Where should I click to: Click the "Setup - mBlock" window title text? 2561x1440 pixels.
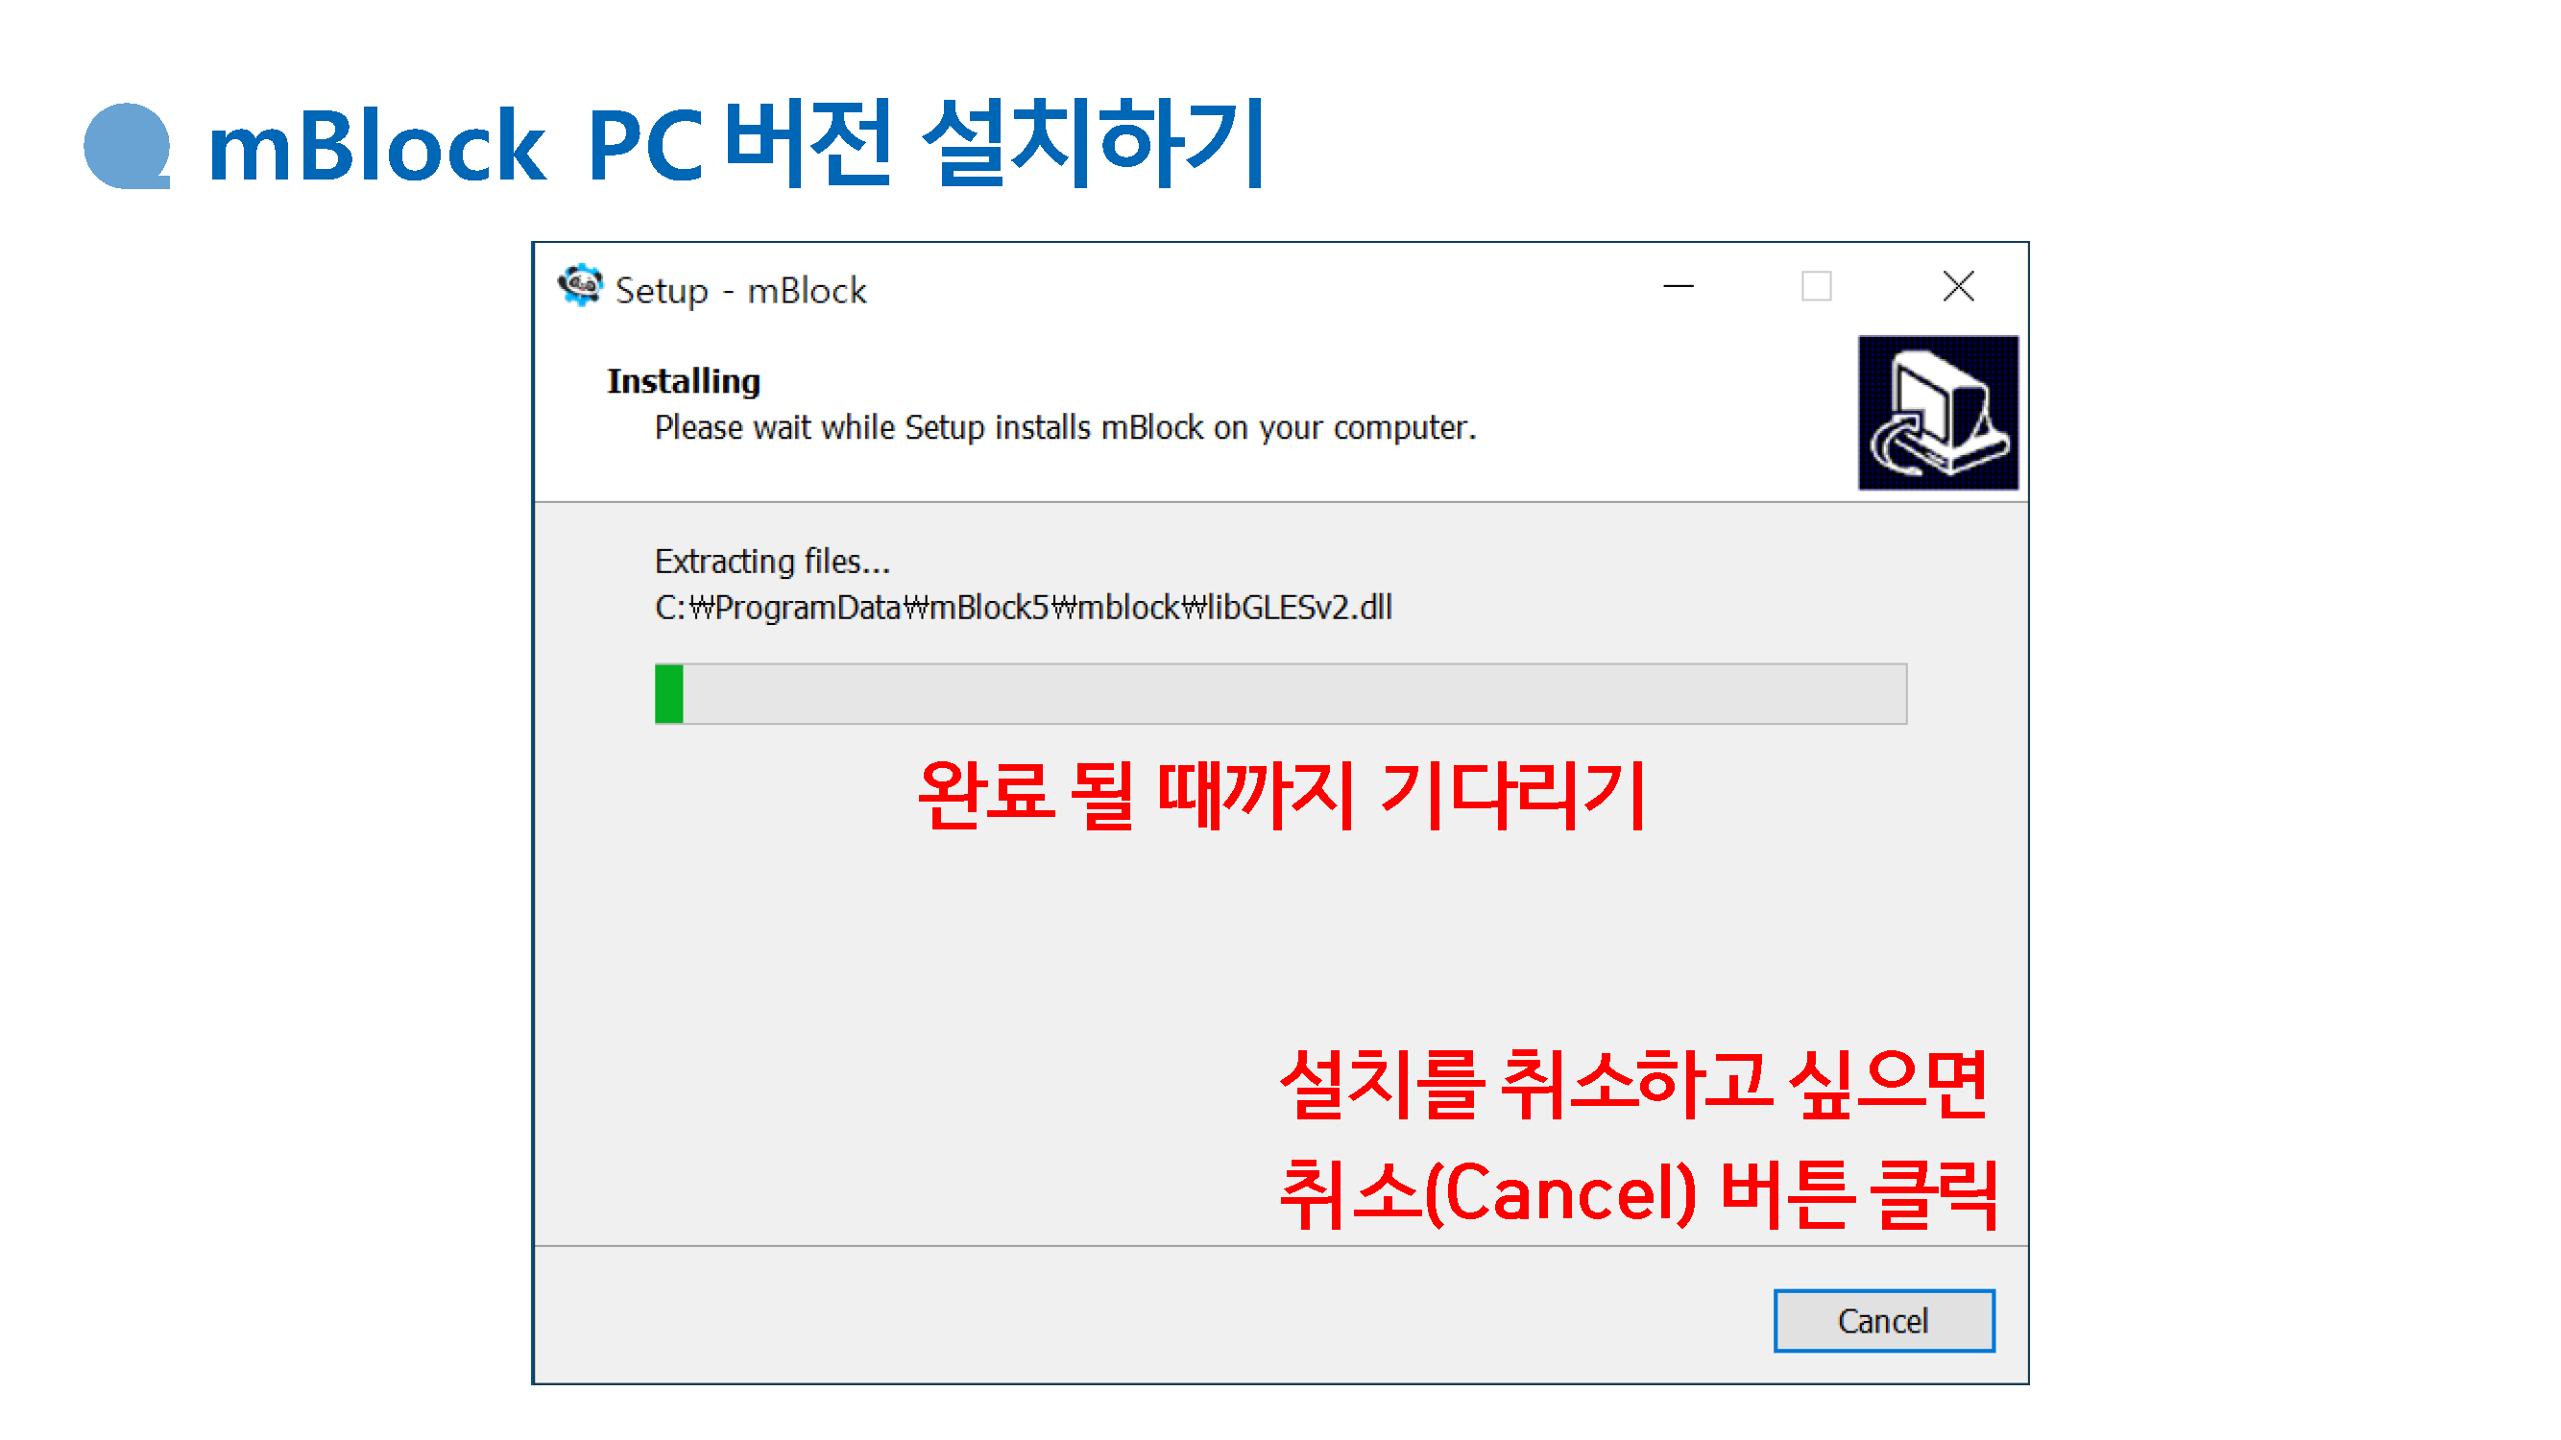click(740, 291)
